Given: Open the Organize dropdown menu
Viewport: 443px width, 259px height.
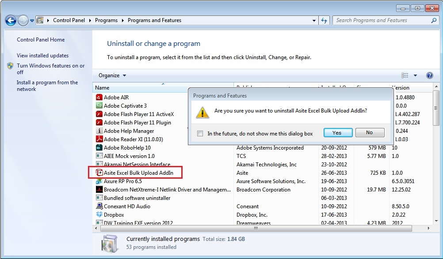Looking at the screenshot, I should pyautogui.click(x=112, y=75).
